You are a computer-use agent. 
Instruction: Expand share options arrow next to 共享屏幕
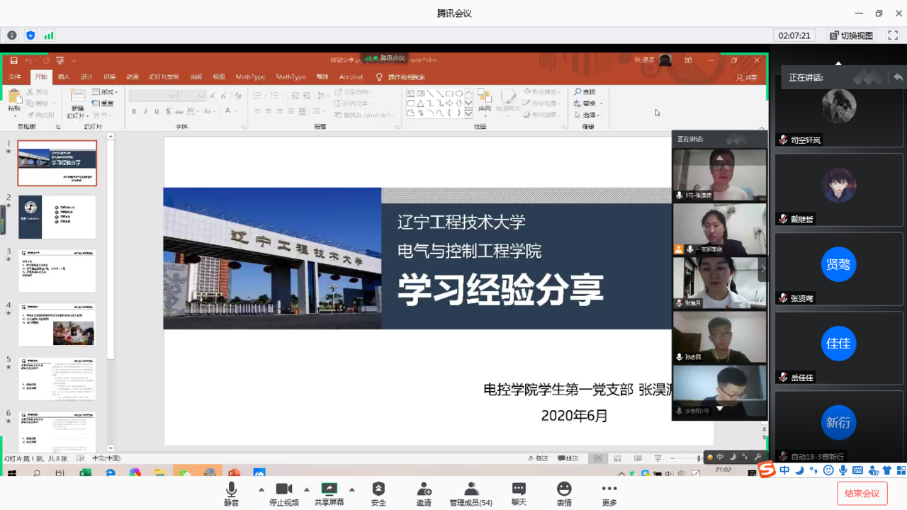coord(351,489)
